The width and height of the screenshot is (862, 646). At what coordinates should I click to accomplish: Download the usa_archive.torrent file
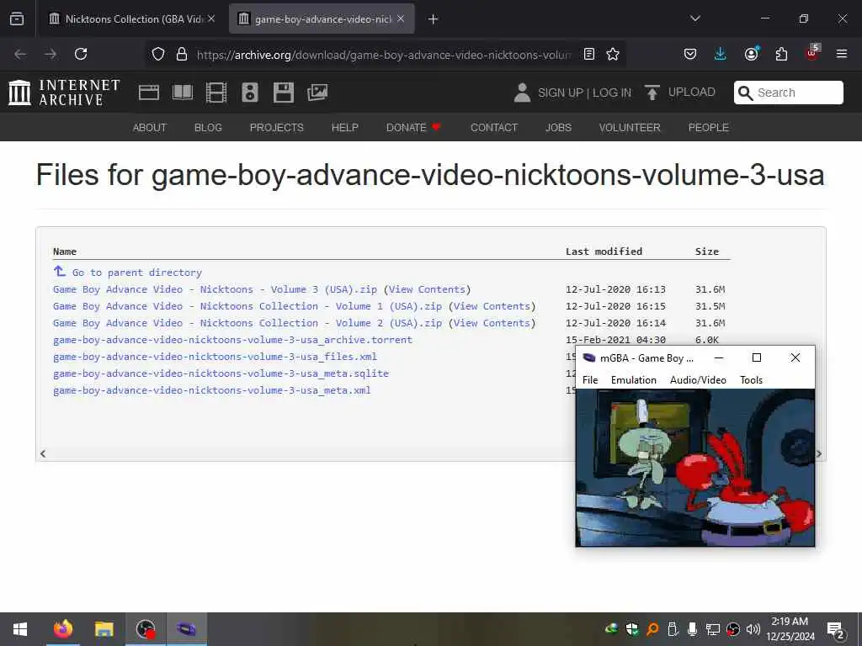232,340
